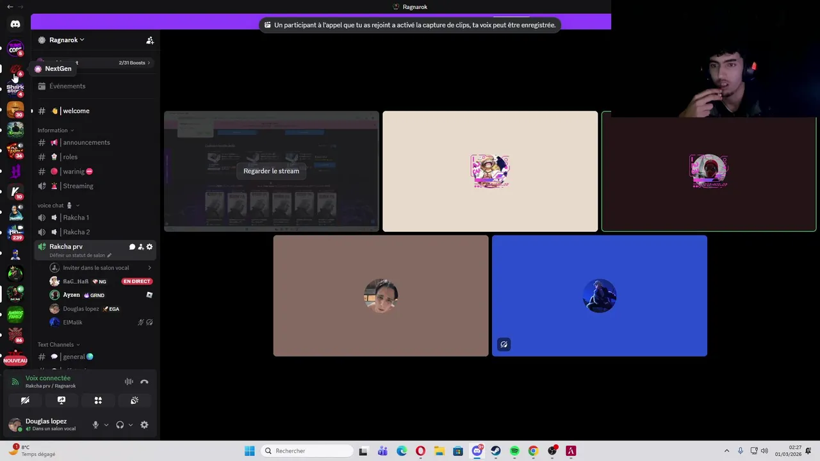Open microphone input options arrow
The image size is (820, 461).
click(106, 425)
